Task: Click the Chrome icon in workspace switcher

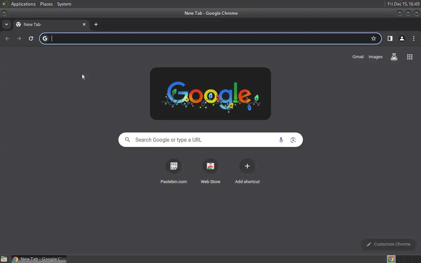Action: 391,259
